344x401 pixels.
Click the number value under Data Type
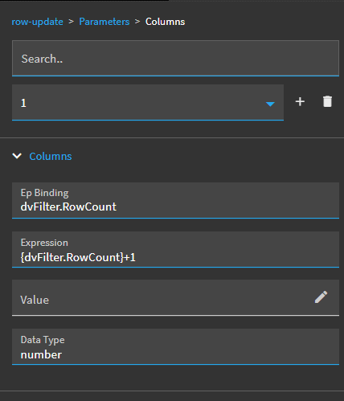pos(41,355)
